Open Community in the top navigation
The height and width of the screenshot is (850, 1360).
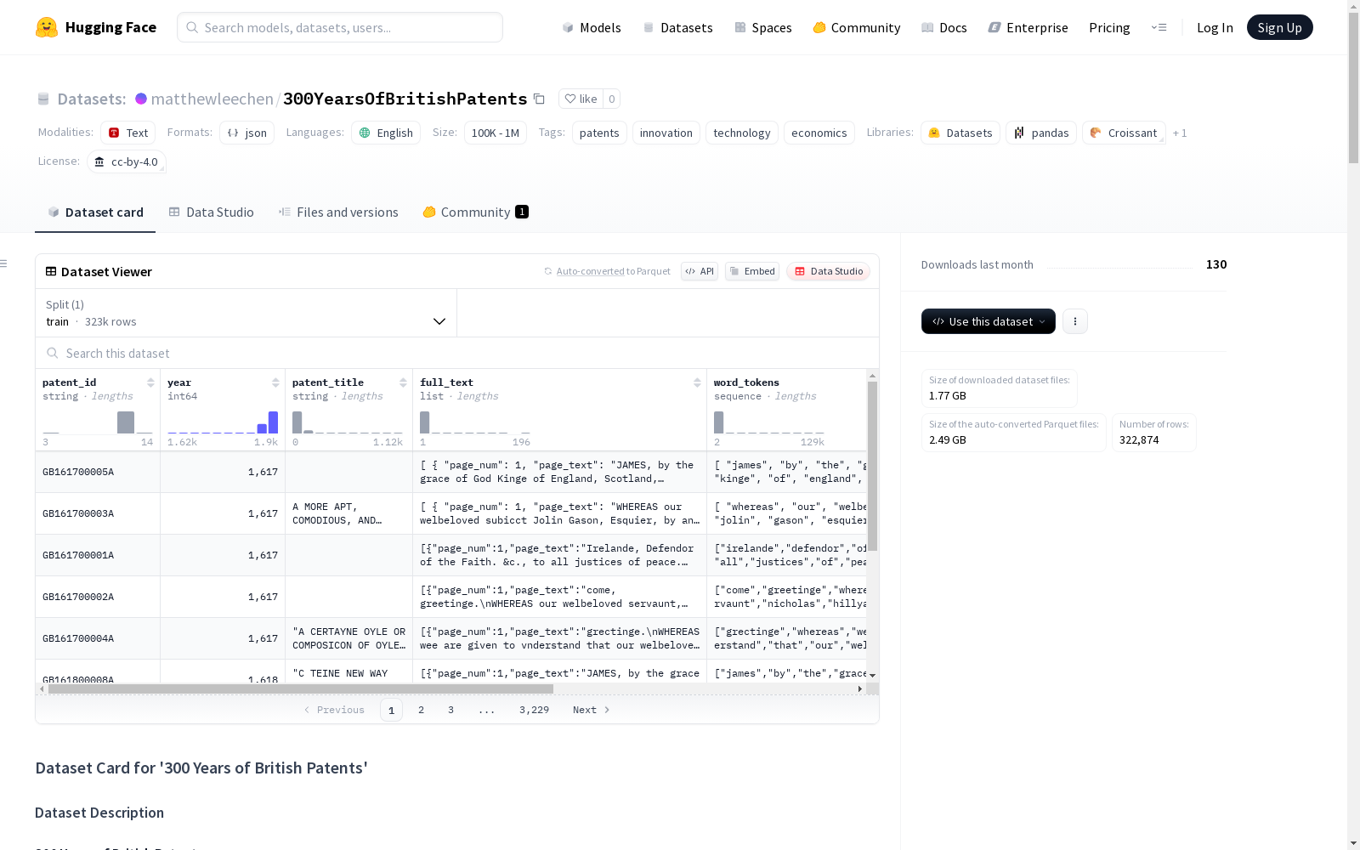click(x=857, y=27)
